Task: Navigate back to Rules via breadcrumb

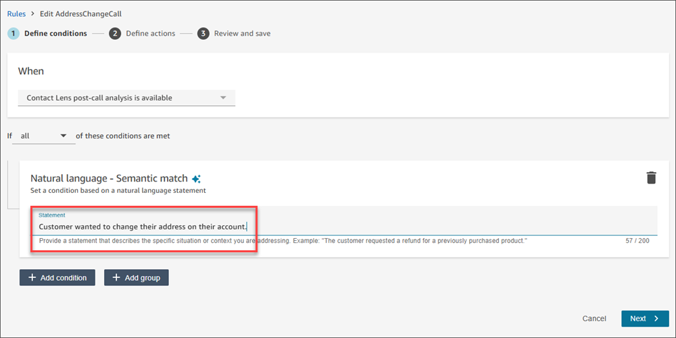Action: [16, 13]
